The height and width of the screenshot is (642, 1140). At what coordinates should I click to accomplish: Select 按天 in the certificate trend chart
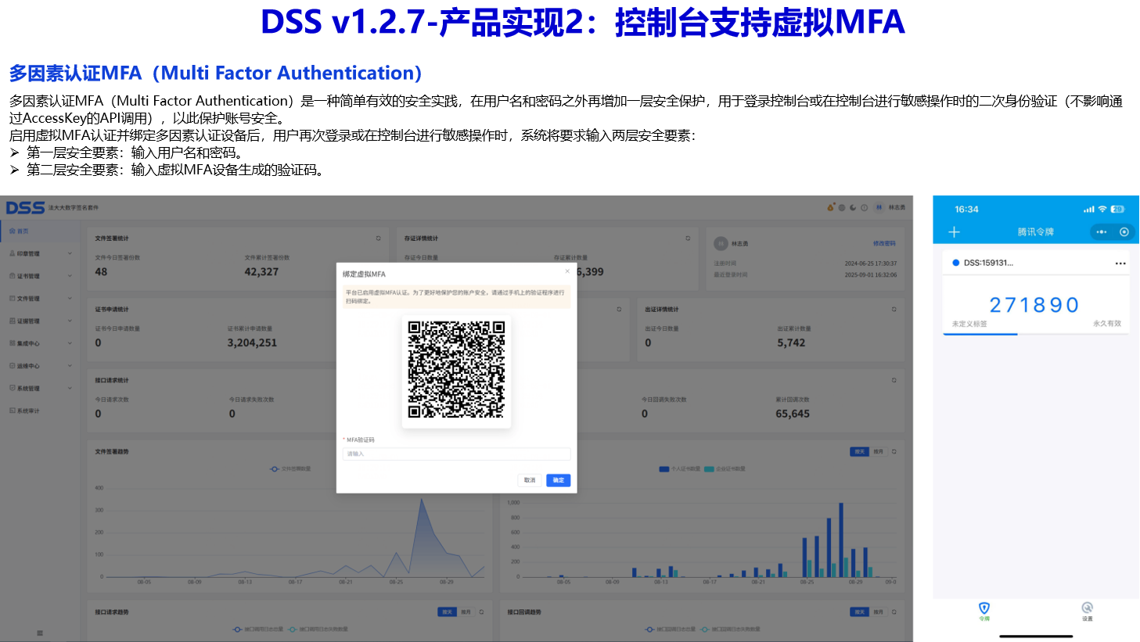point(859,452)
